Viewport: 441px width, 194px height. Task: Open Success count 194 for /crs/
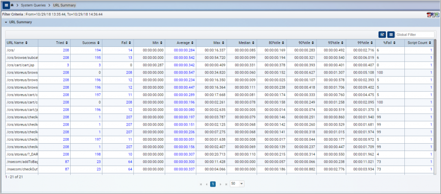coord(98,50)
